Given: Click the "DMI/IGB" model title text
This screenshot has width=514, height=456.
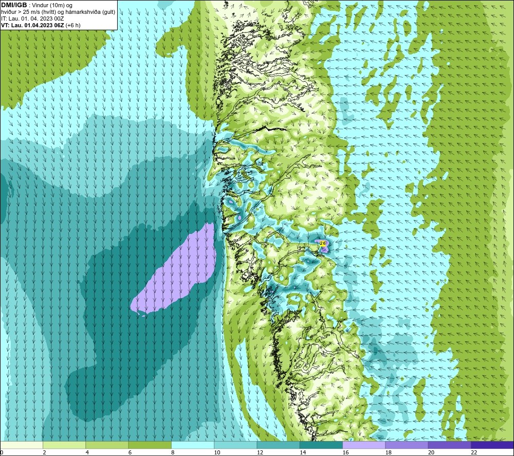Looking at the screenshot, I should click(14, 5).
